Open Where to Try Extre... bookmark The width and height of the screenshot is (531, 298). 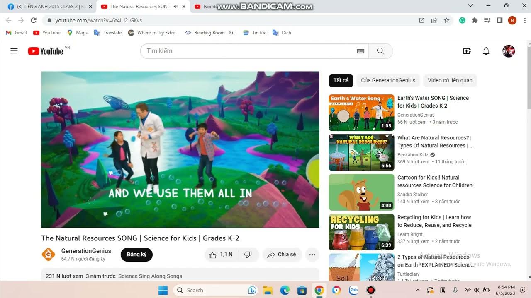coord(153,33)
